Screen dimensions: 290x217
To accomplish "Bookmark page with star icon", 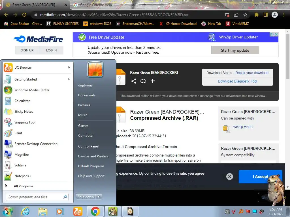I will [245, 15].
